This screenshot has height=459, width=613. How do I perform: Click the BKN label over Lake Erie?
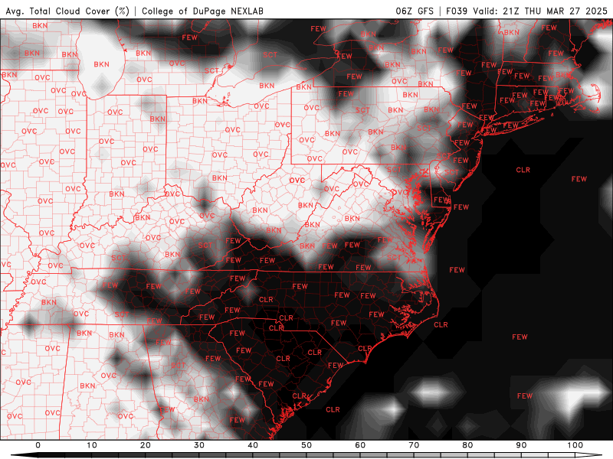click(267, 86)
